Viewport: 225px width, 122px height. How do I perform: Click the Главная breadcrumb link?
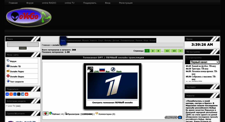[x=46, y=45]
